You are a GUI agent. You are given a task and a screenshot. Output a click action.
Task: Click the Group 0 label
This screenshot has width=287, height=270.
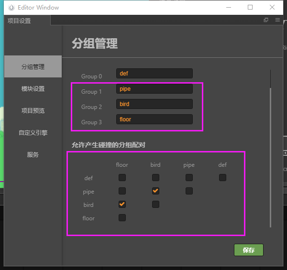[91, 76]
